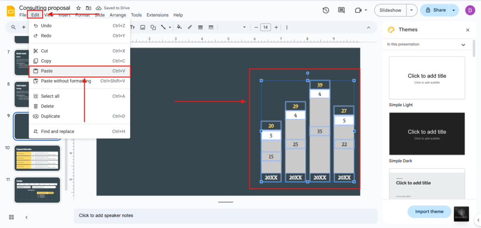Start the Slideshow button
This screenshot has width=481, height=228.
point(389,10)
